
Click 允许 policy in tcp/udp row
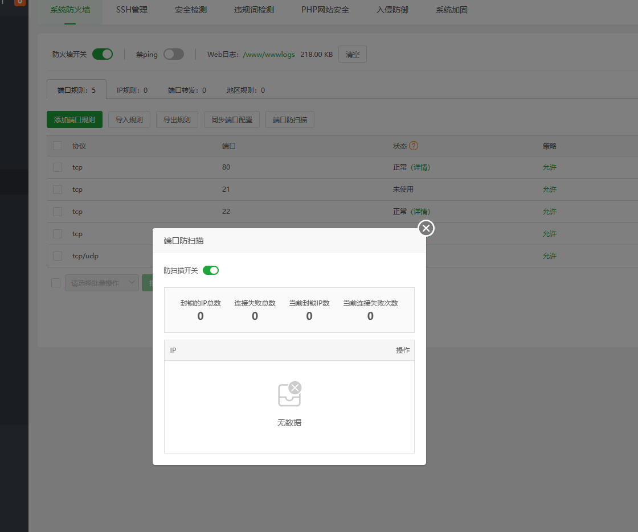point(549,256)
